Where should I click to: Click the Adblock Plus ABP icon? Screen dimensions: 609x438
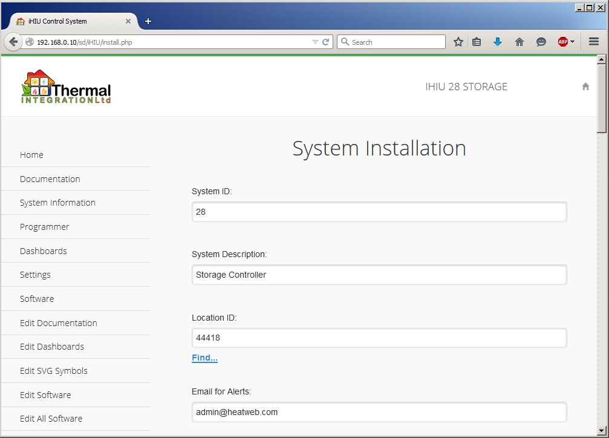pyautogui.click(x=563, y=42)
